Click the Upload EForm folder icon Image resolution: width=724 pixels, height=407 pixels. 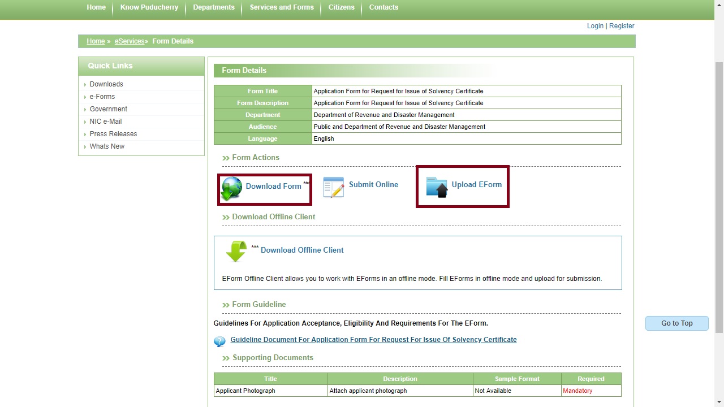click(x=436, y=186)
